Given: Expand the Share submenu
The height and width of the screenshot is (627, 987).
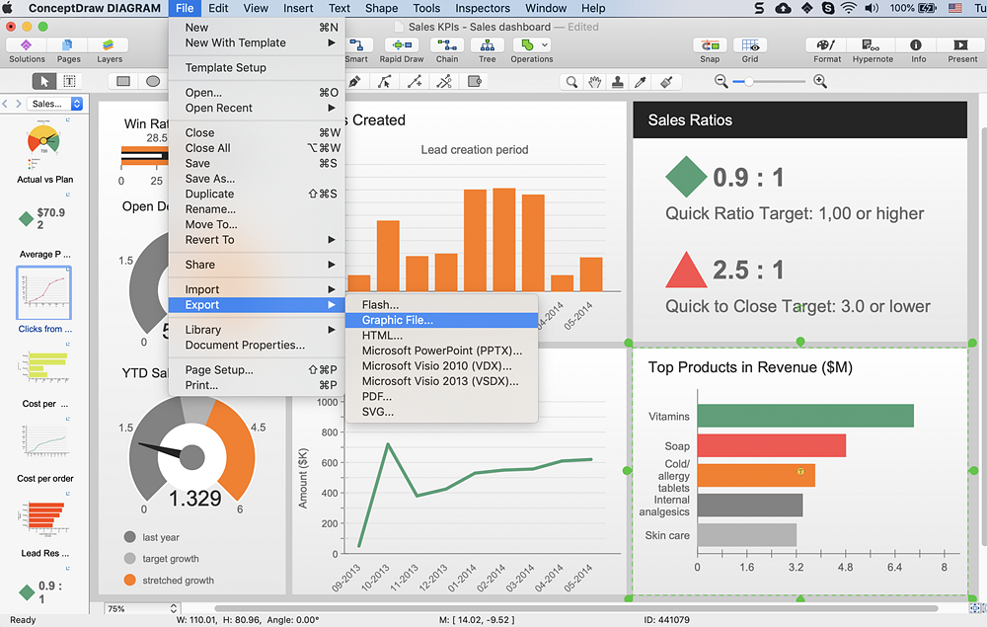Looking at the screenshot, I should coord(257,265).
